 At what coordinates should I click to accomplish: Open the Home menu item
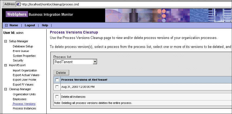[14, 25]
